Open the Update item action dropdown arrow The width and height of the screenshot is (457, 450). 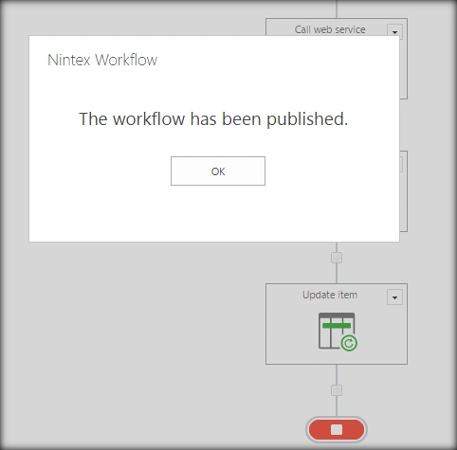coord(394,297)
